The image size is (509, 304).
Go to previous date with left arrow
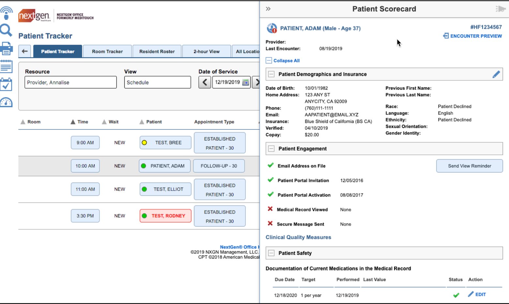point(205,82)
